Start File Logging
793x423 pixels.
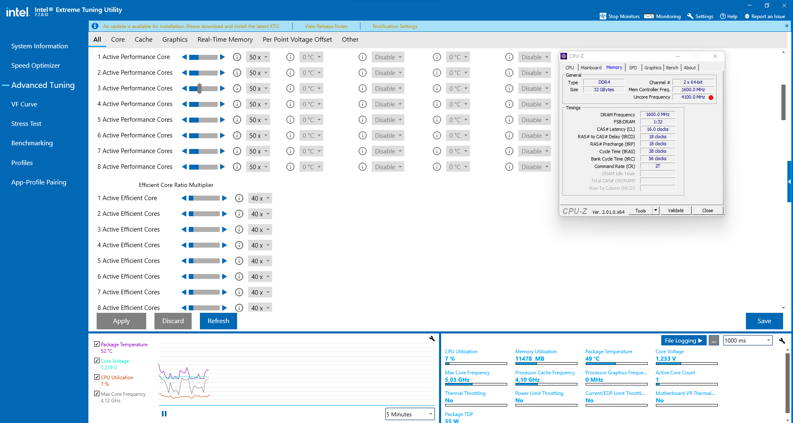684,340
